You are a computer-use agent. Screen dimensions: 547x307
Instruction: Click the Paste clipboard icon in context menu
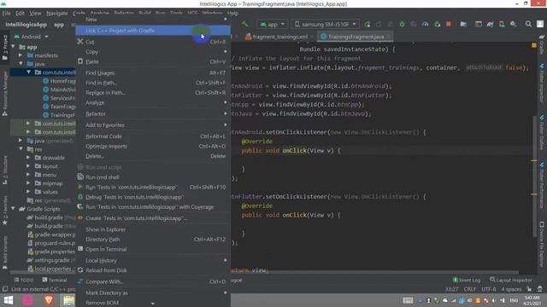click(80, 61)
